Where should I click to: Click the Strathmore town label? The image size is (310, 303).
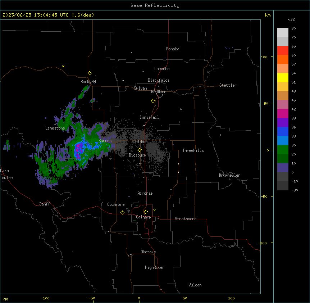click(186, 219)
